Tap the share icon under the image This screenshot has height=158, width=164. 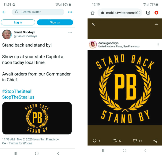(155, 141)
